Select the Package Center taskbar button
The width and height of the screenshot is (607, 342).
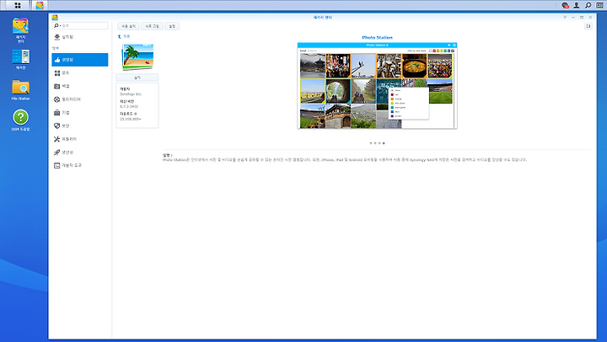[40, 5]
